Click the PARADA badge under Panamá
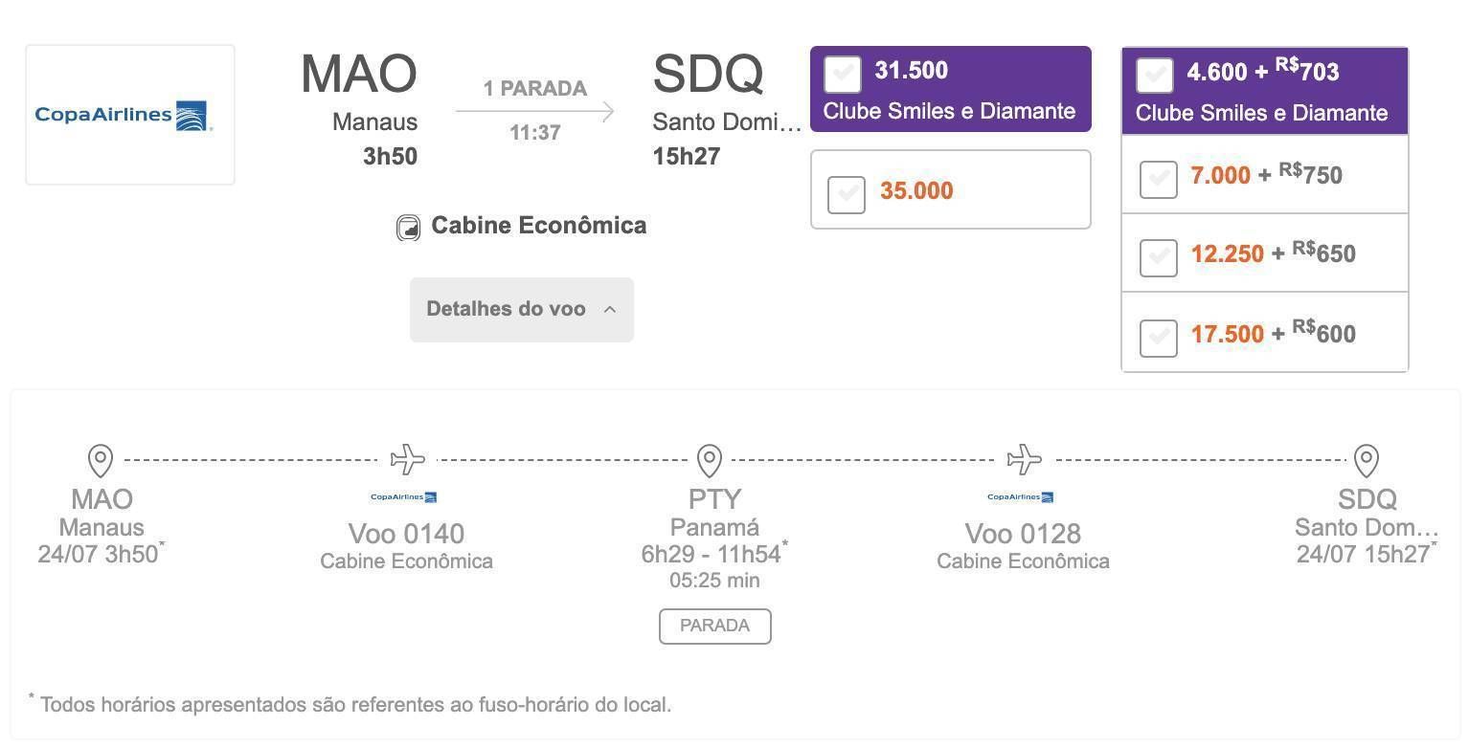The height and width of the screenshot is (748, 1469). click(715, 626)
